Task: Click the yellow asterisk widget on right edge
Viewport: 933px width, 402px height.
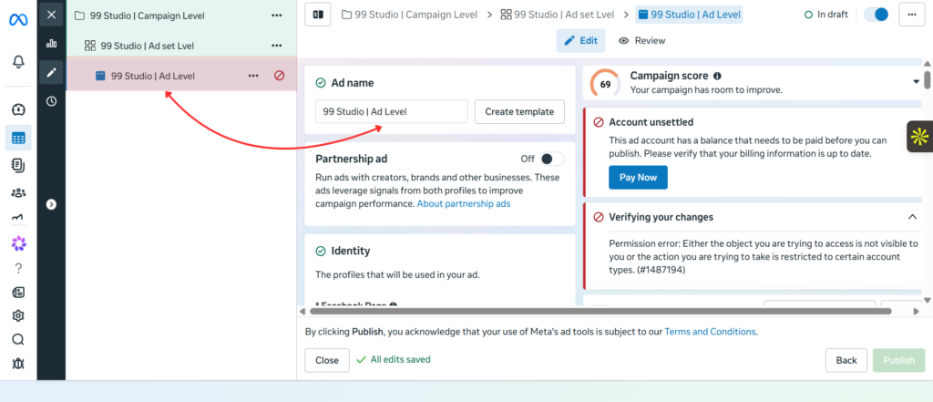Action: click(x=919, y=137)
